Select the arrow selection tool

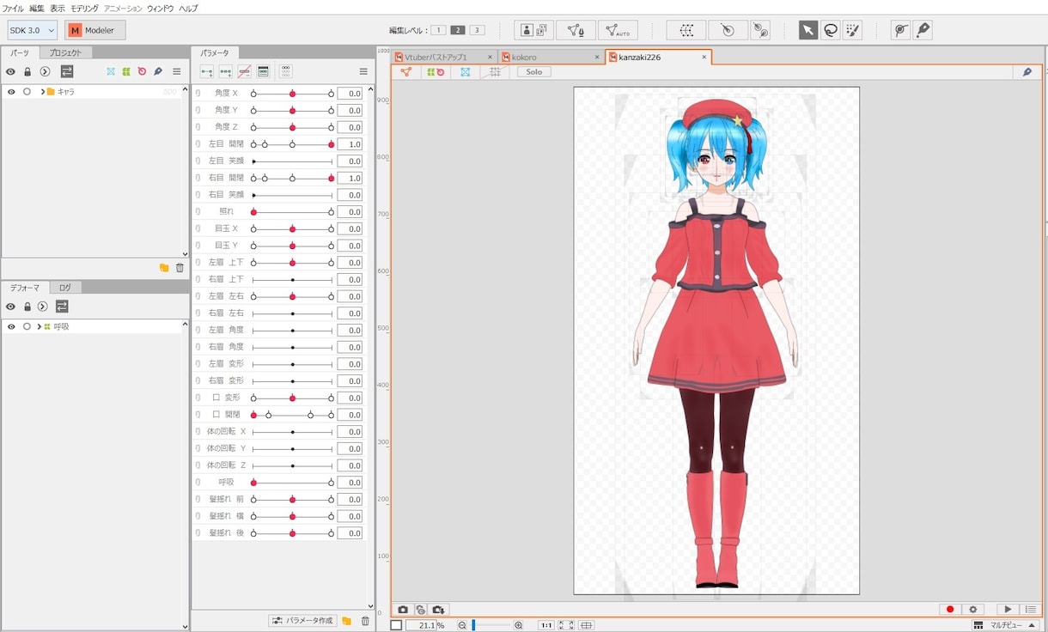pyautogui.click(x=807, y=30)
